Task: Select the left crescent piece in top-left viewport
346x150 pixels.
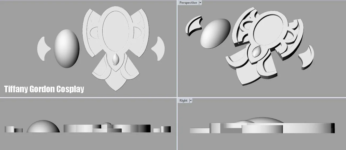Action: coord(43,48)
